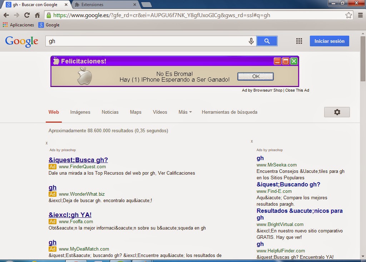The image size is (366, 262).
Task: Switch to Noticias results
Action: 110,112
